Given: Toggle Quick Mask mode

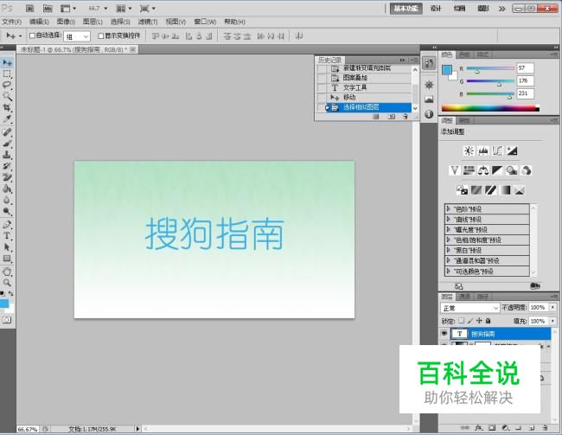Looking at the screenshot, I should point(7,320).
